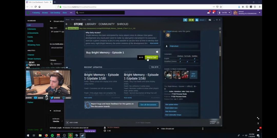Click the Twitch dashboard help question mark
Viewport: 277px width, 138px height.
[258, 124]
